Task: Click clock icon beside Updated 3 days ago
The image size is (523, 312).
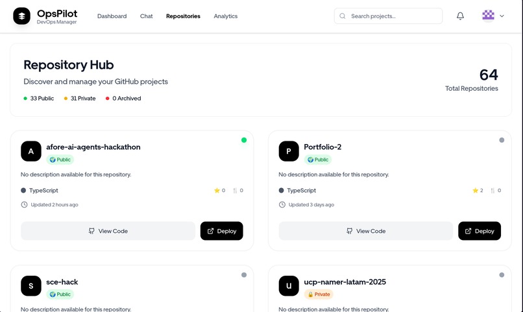Action: 282,205
